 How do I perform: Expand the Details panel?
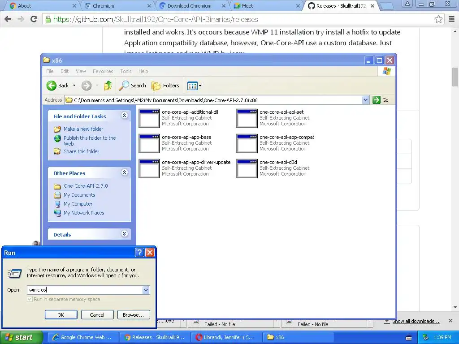(125, 233)
